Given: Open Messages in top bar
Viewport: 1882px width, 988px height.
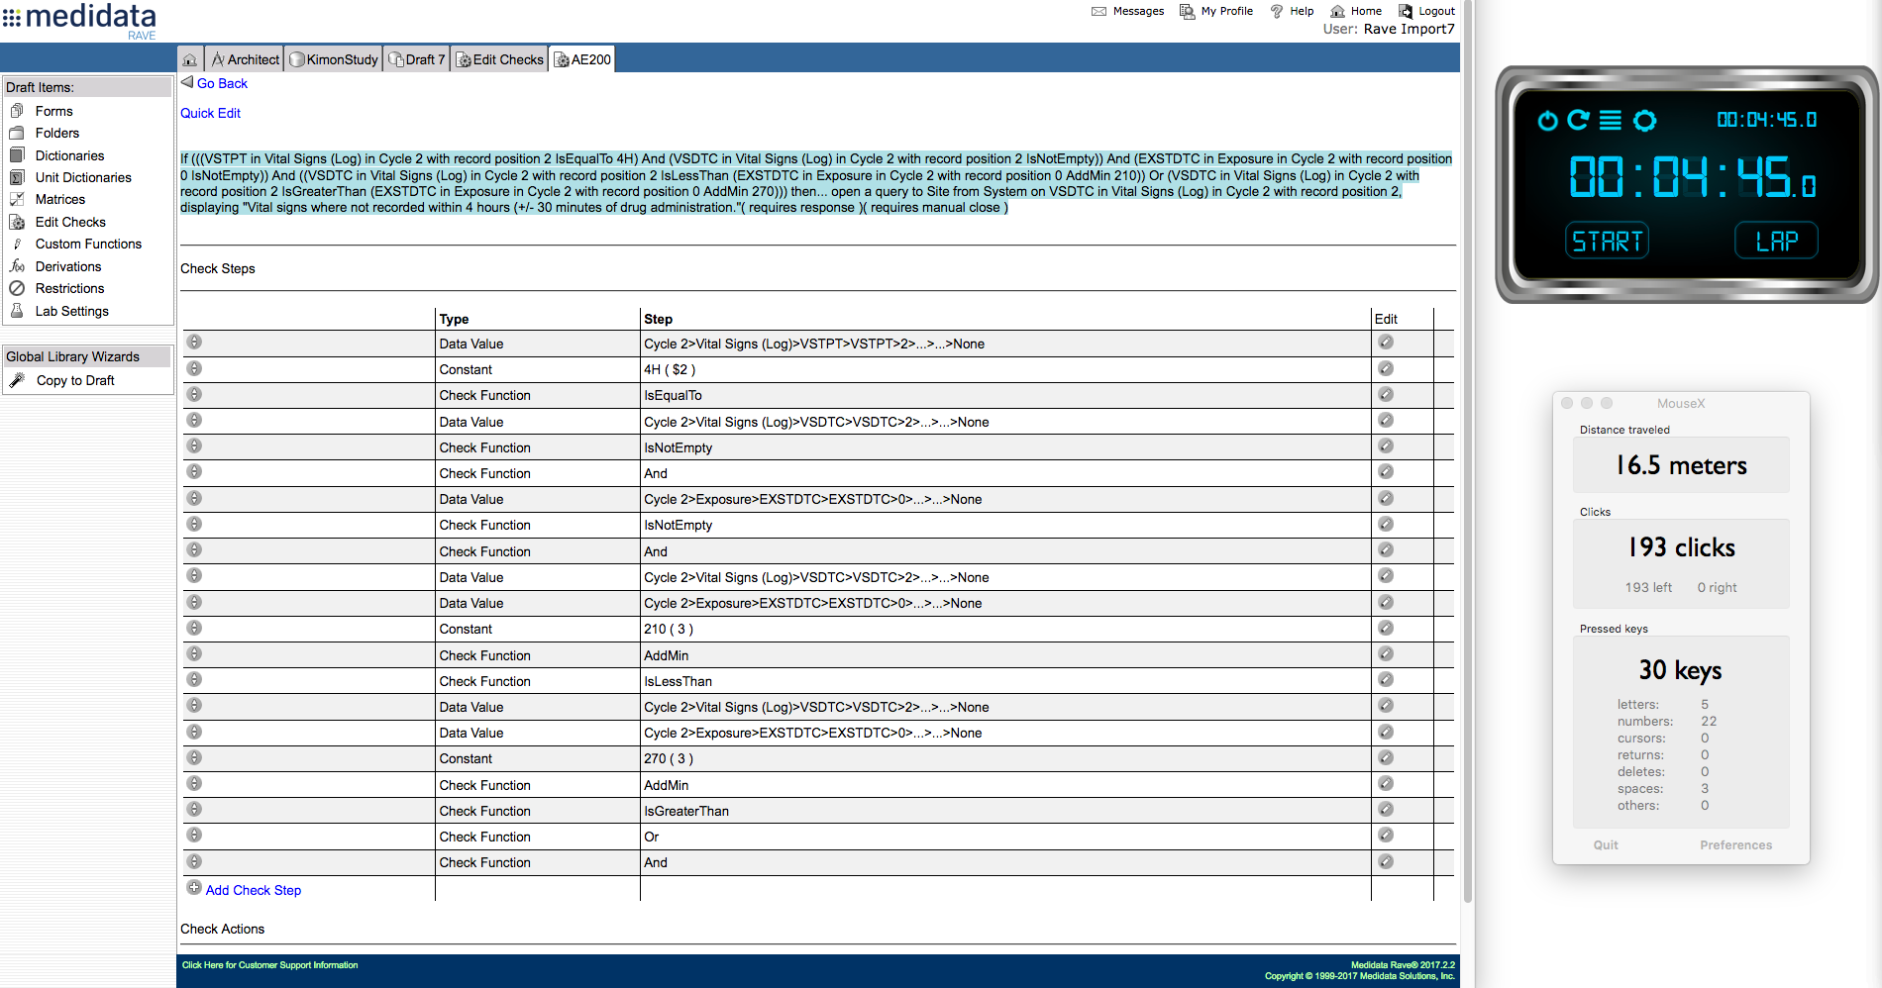Looking at the screenshot, I should (x=1138, y=11).
